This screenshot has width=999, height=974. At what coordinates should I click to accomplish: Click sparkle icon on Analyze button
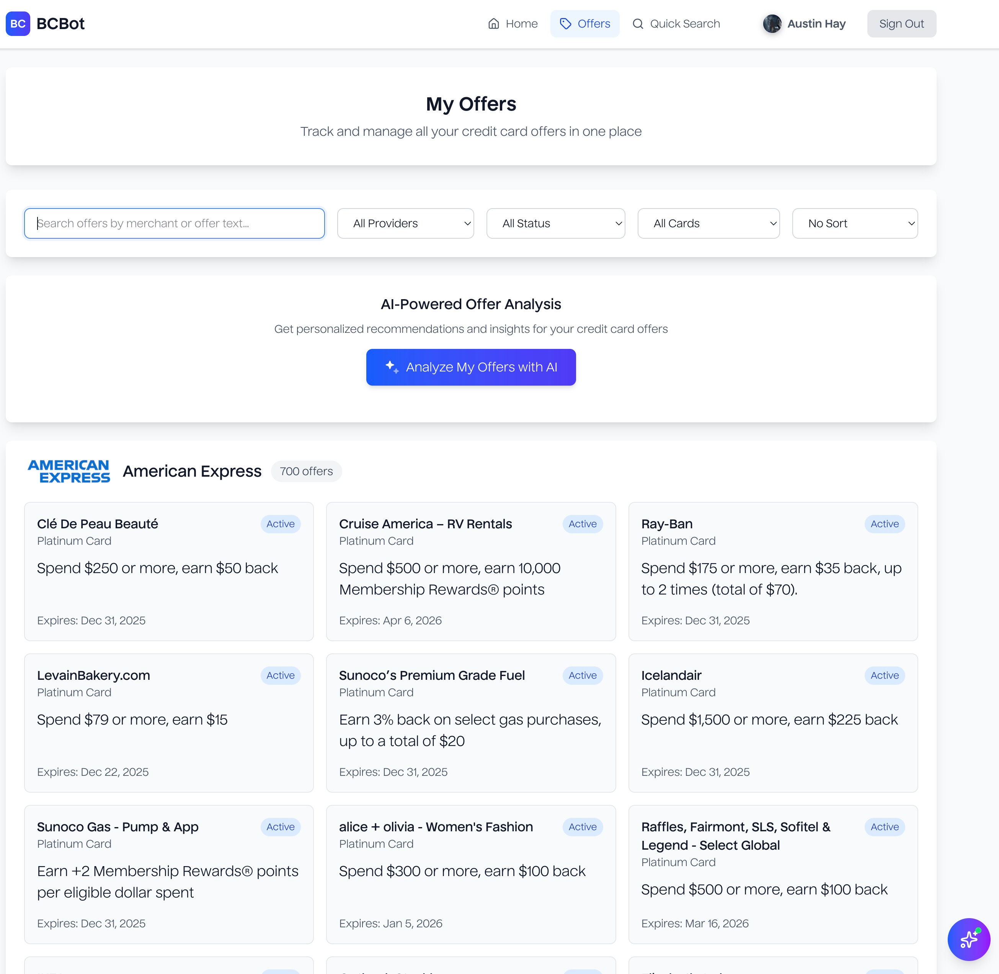[x=392, y=367]
